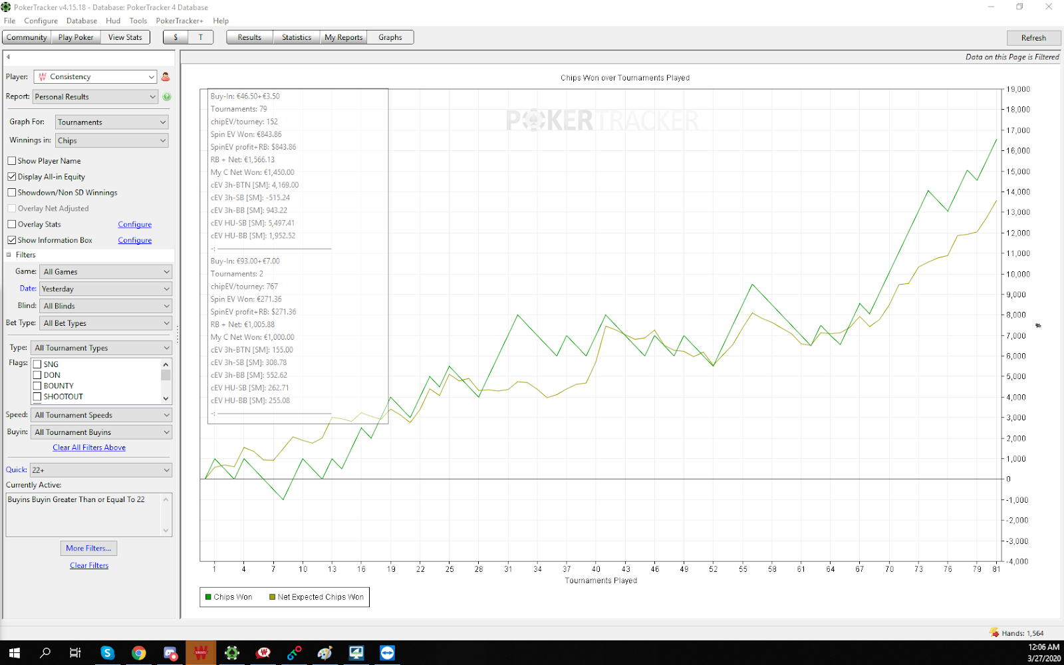The height and width of the screenshot is (665, 1064).
Task: Open the Blind filter dropdown
Action: point(106,306)
